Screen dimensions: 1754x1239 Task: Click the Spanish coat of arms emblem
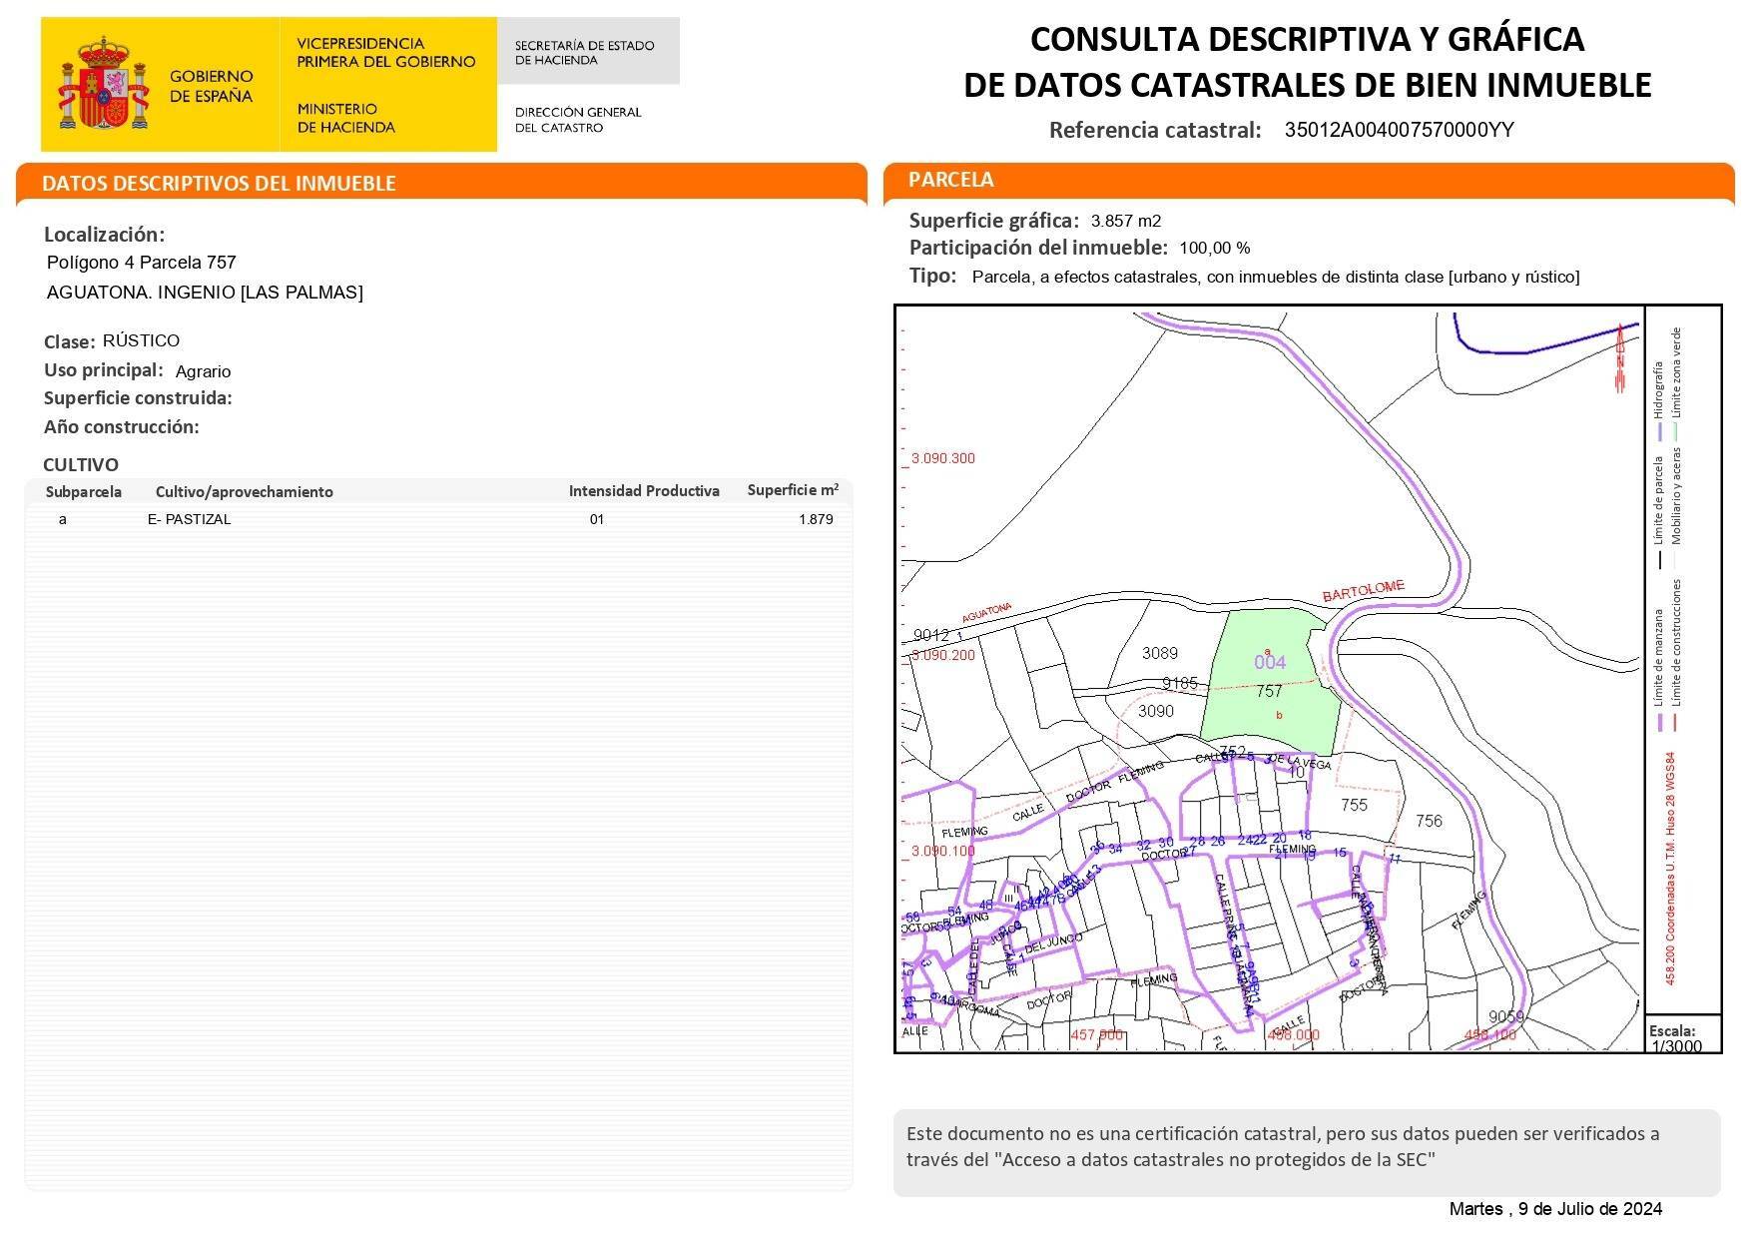103,84
